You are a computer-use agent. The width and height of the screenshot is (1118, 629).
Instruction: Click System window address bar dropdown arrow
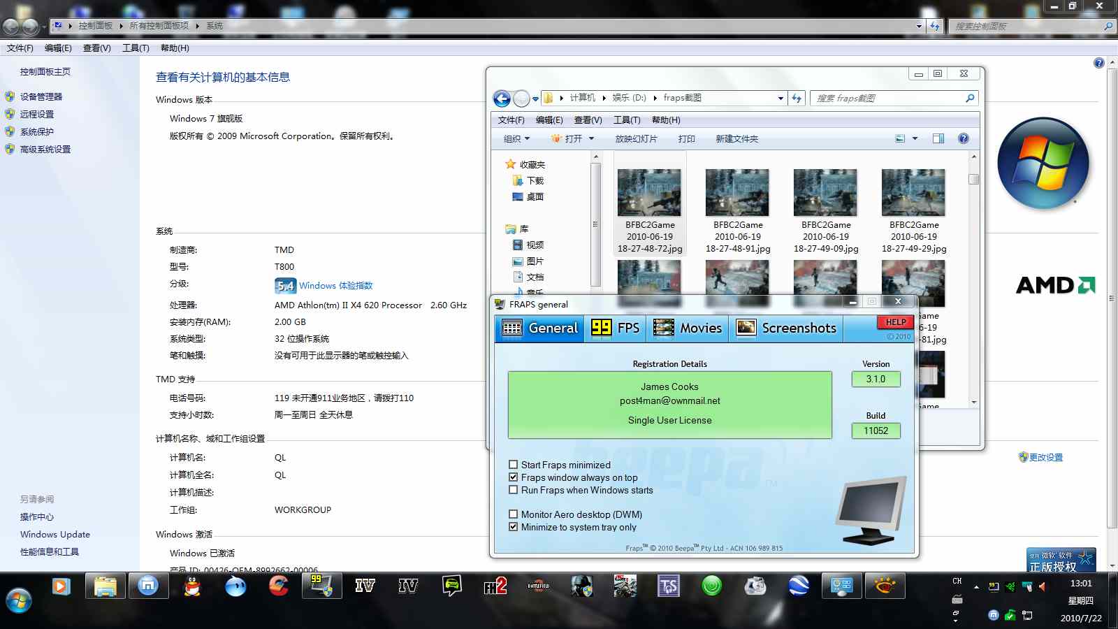click(919, 26)
